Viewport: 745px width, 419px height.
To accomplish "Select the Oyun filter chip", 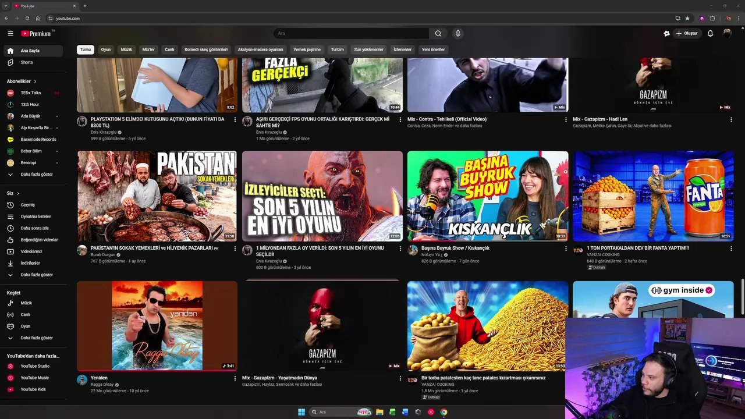I will point(106,49).
